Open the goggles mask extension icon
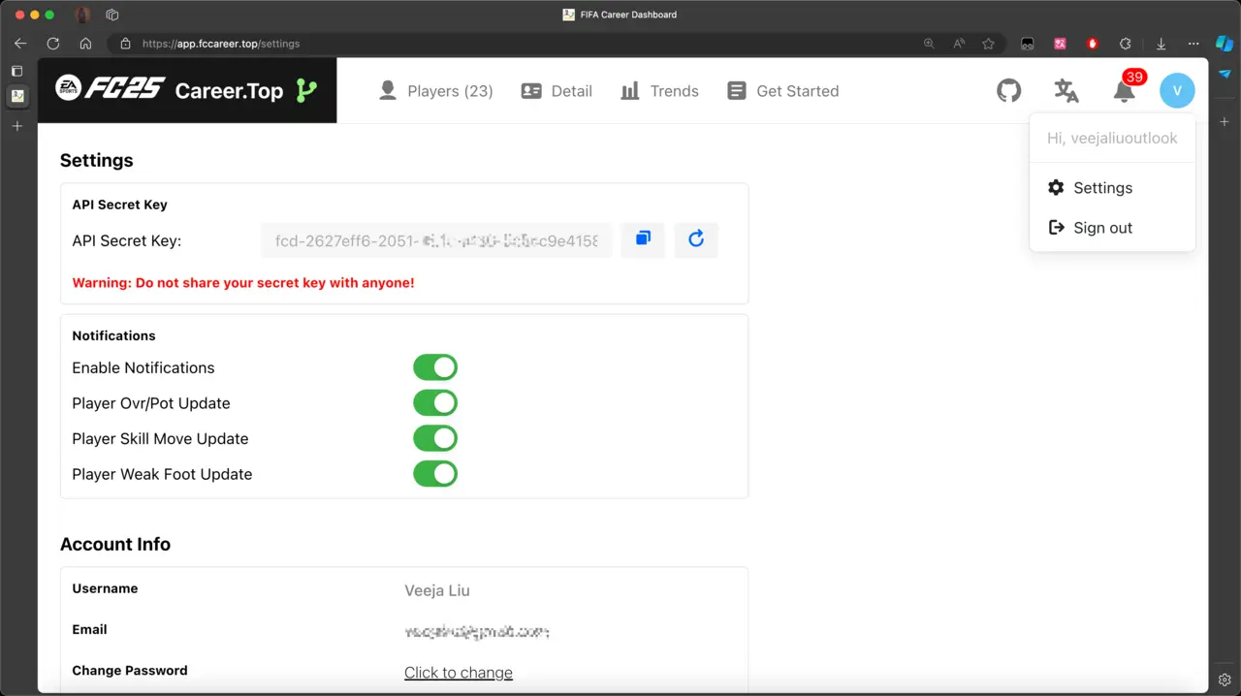This screenshot has height=696, width=1241. 1028,44
